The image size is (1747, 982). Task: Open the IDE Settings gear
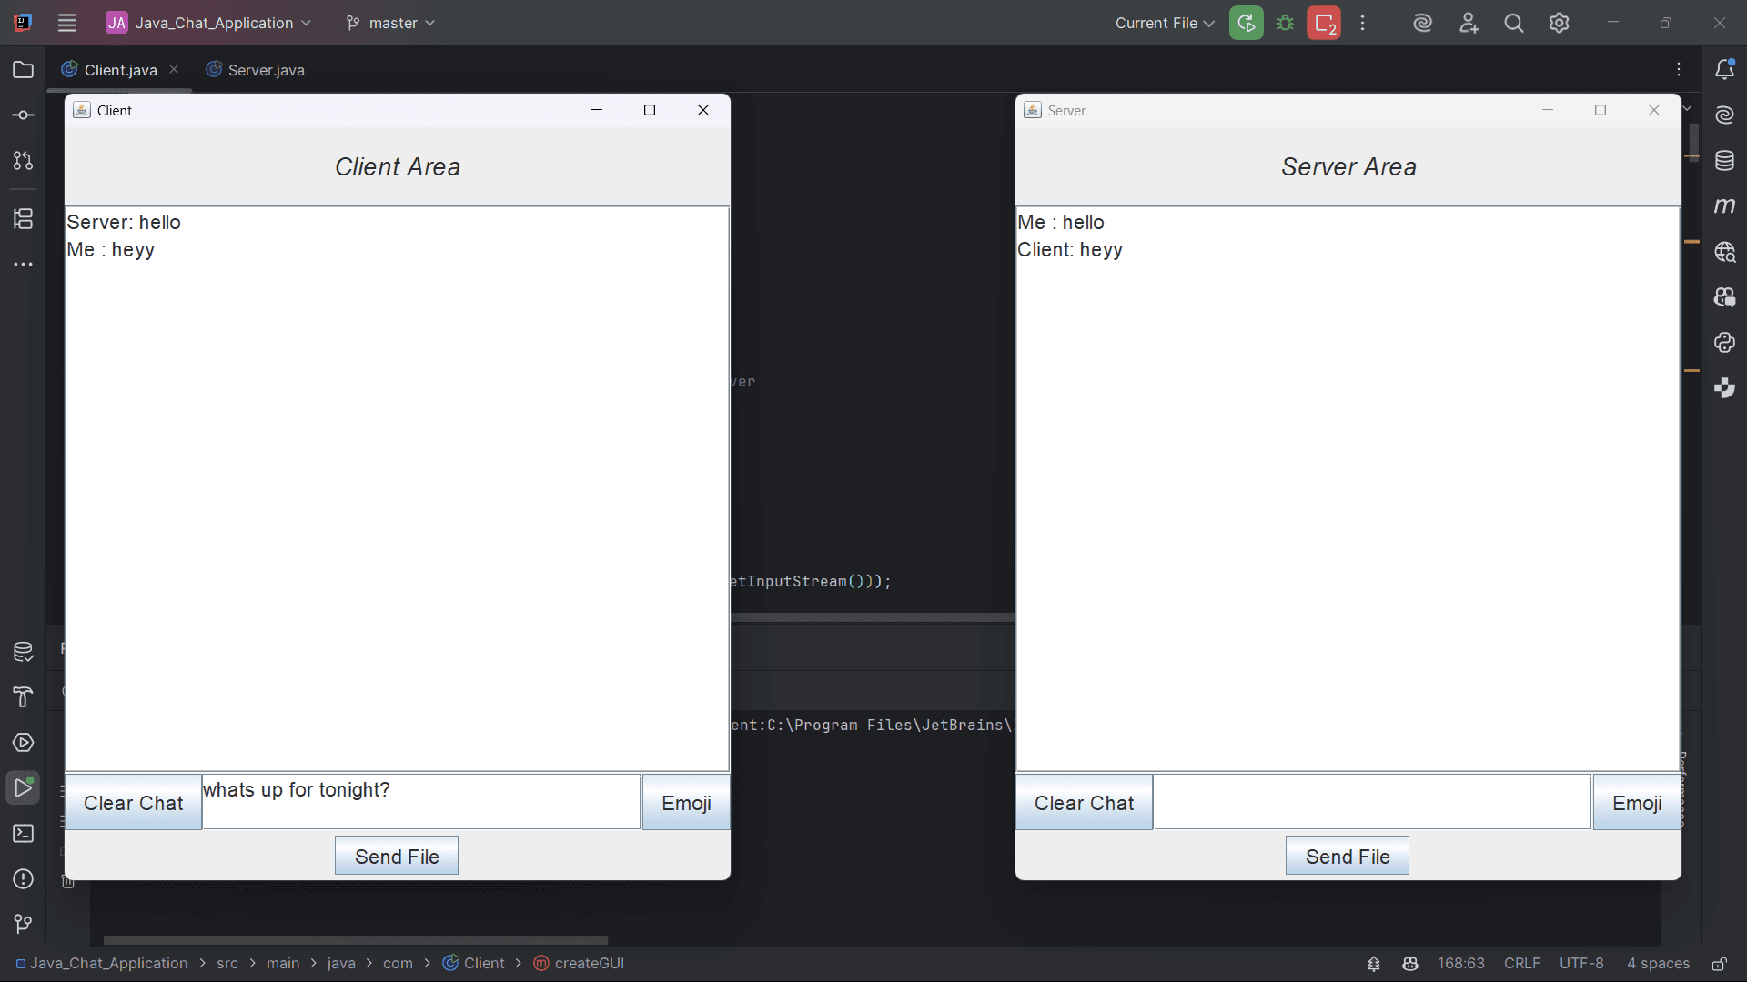(1560, 23)
